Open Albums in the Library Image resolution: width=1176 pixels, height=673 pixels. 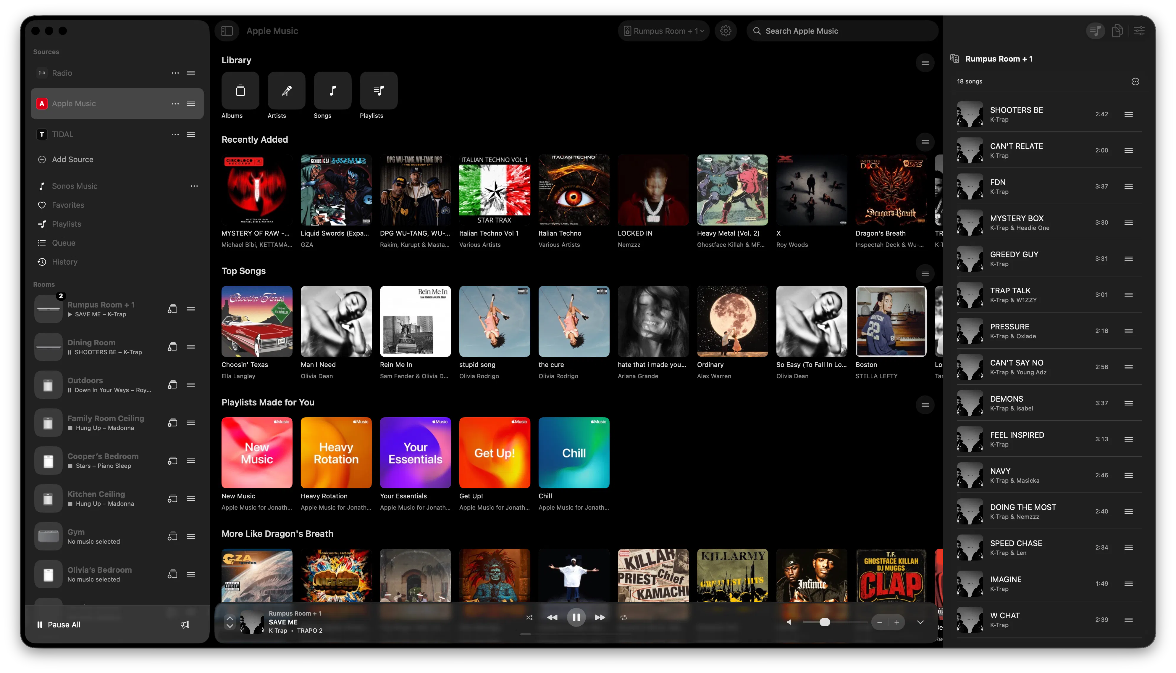(x=240, y=91)
